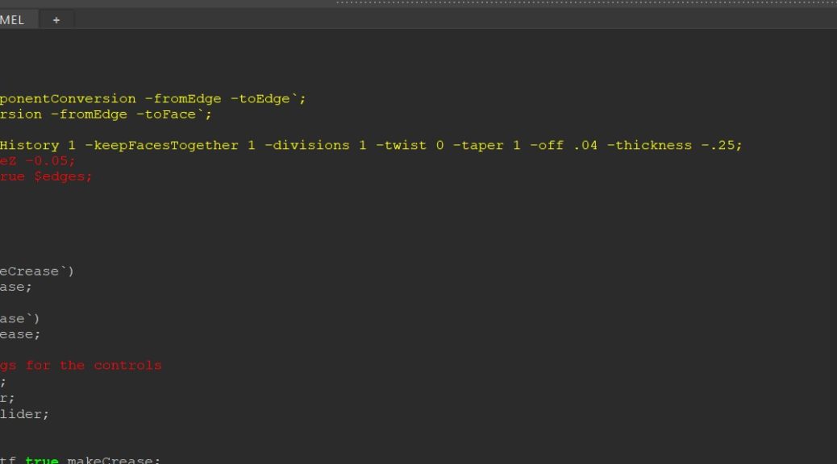Open a new script tab with plus button

(56, 19)
